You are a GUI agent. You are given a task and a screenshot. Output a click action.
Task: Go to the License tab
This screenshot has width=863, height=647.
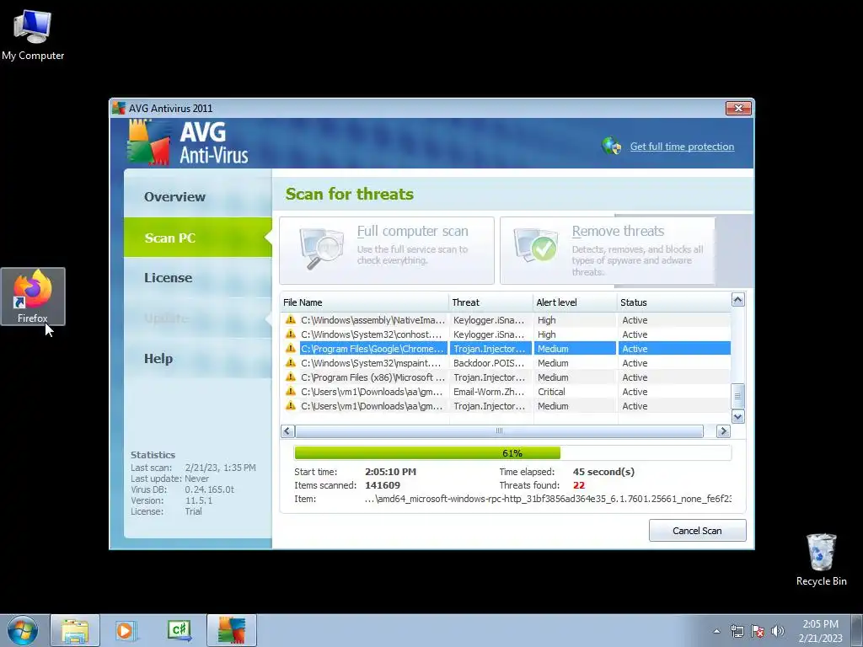click(x=197, y=278)
